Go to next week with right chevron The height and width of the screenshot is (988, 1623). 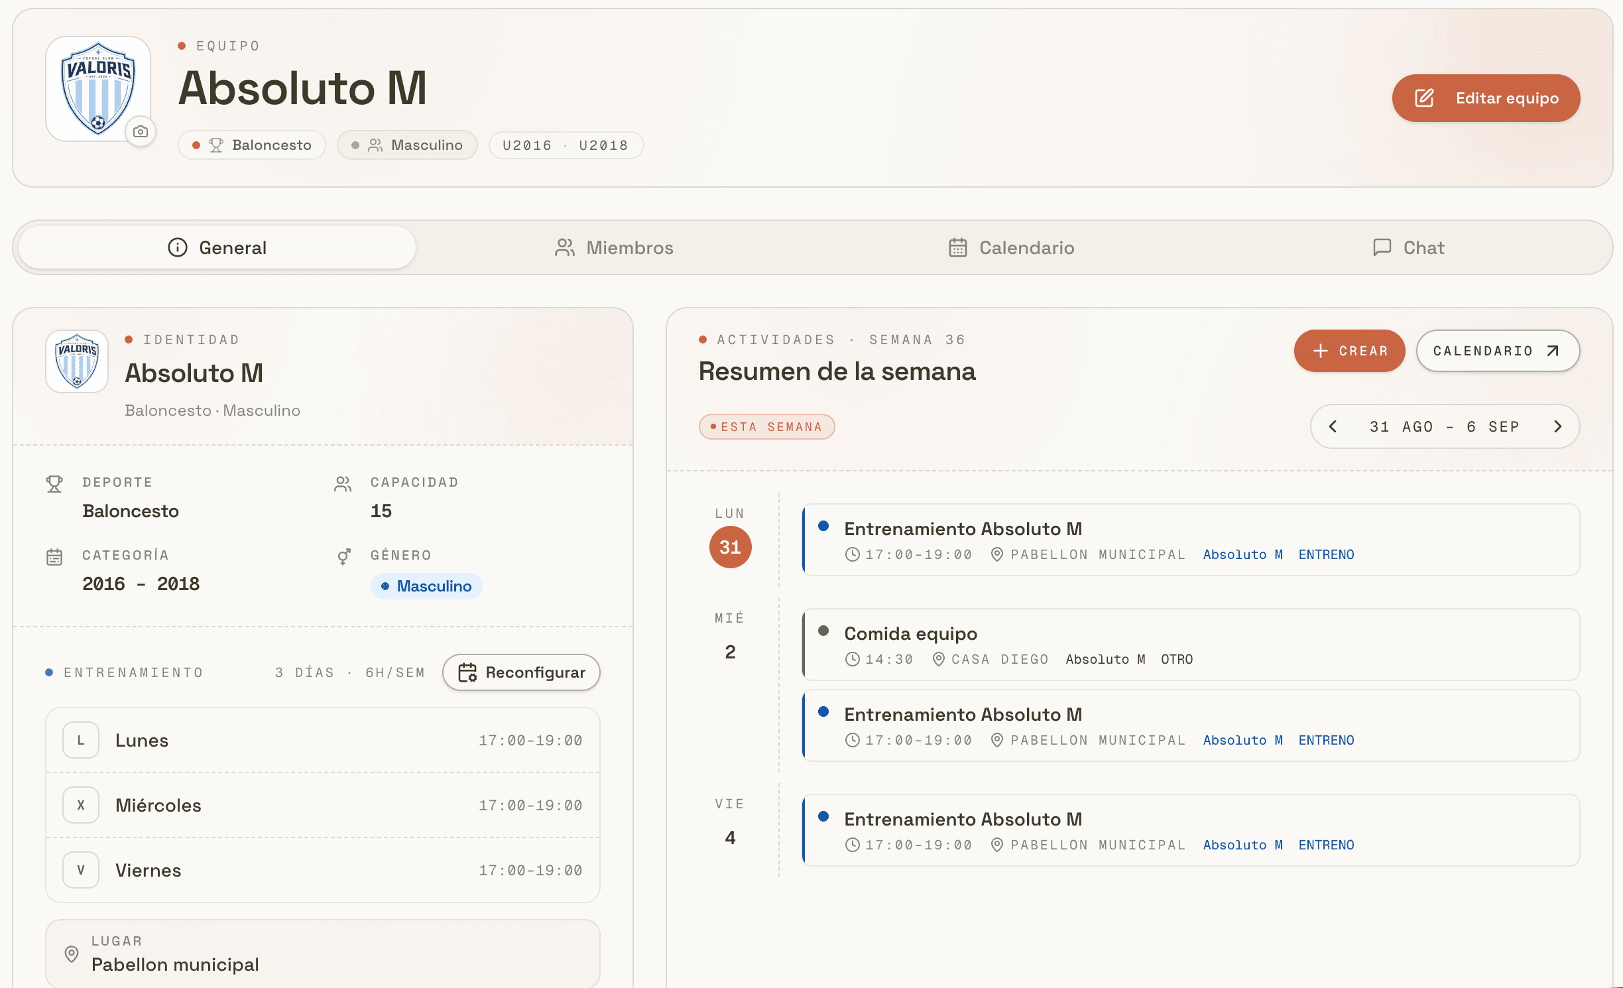coord(1557,426)
